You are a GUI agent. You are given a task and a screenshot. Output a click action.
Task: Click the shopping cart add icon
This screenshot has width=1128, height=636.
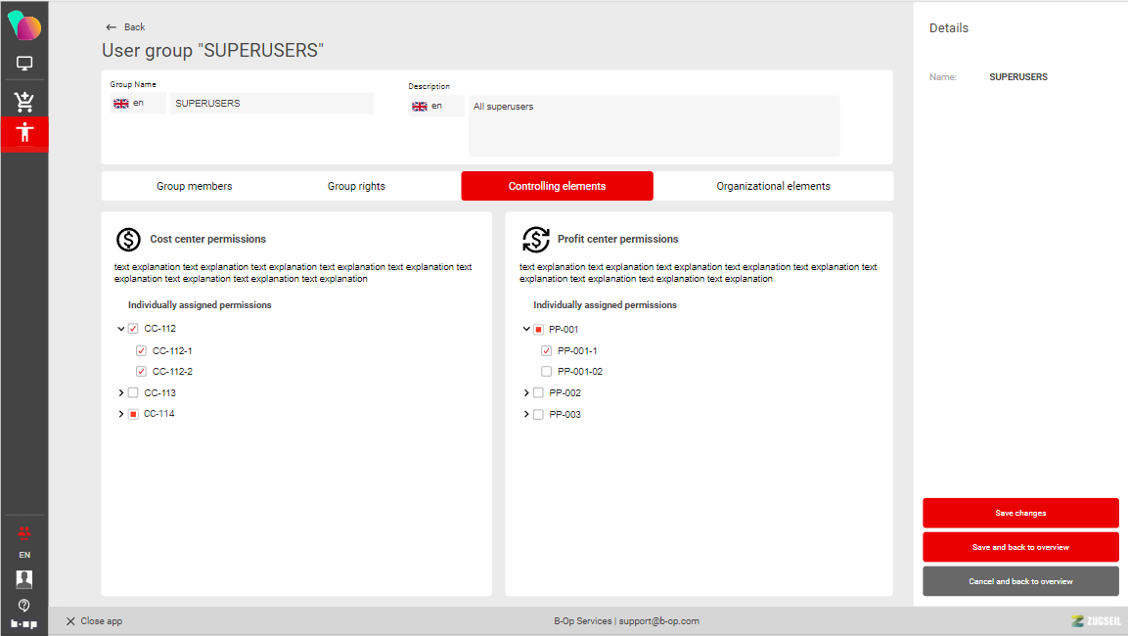point(24,101)
